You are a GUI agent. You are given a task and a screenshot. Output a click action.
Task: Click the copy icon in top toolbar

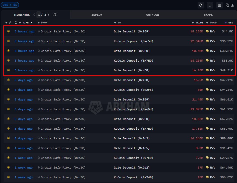point(227,5)
